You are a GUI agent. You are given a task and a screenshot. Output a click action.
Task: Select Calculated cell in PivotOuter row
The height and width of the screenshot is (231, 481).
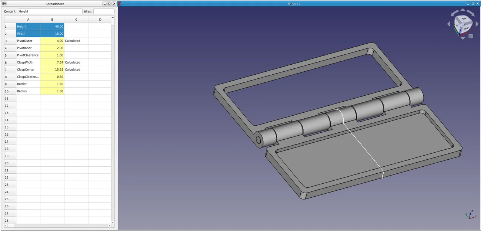tap(76, 41)
